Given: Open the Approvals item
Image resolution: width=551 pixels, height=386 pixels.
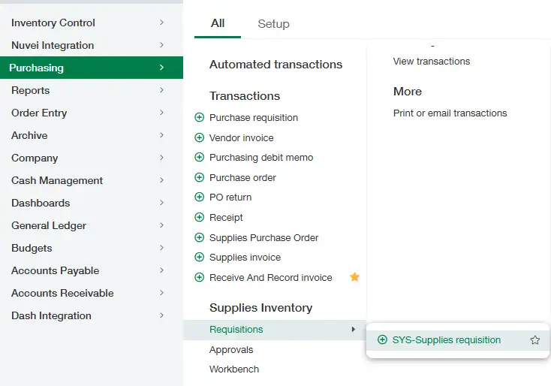Looking at the screenshot, I should pos(231,350).
